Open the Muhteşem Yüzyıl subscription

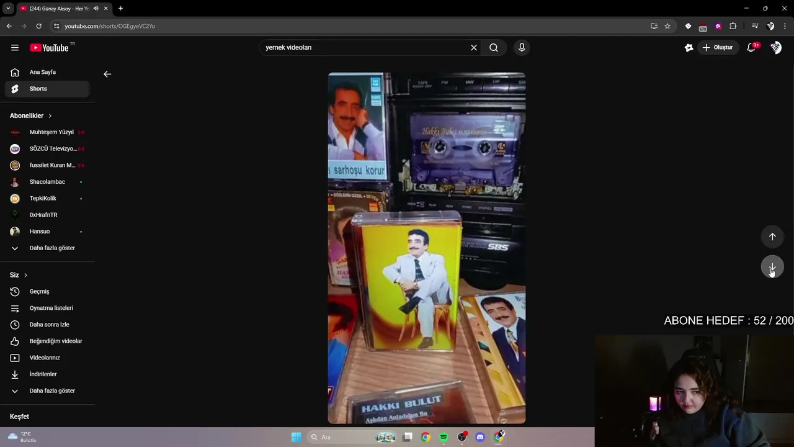pyautogui.click(x=47, y=132)
